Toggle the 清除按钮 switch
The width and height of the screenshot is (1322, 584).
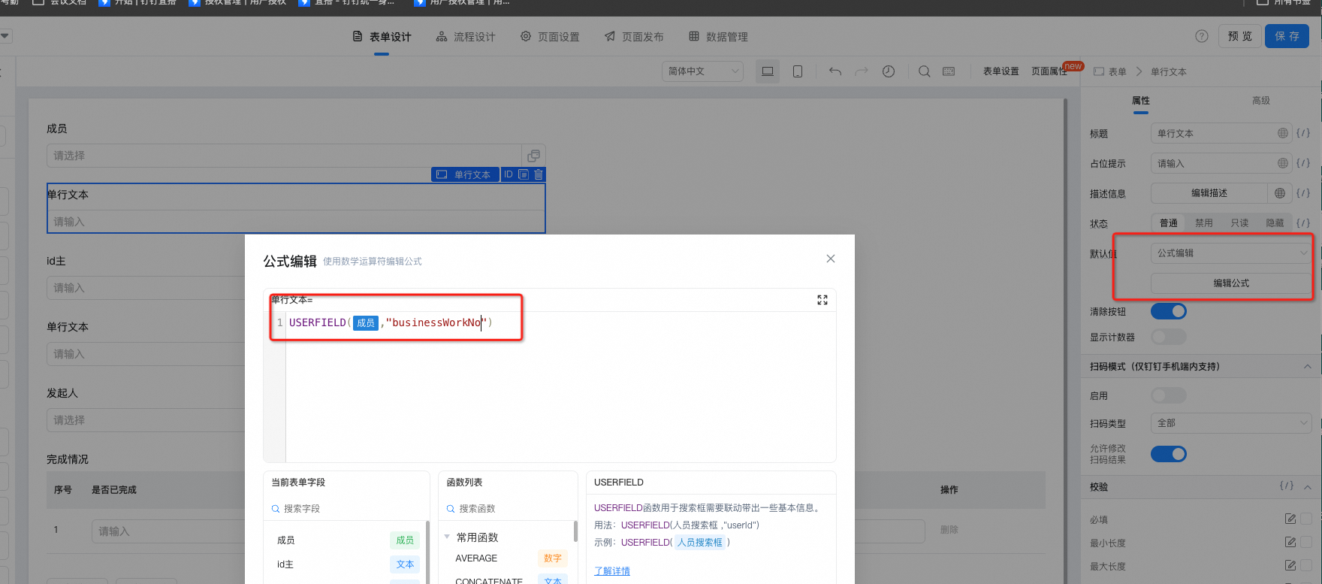click(x=1169, y=311)
